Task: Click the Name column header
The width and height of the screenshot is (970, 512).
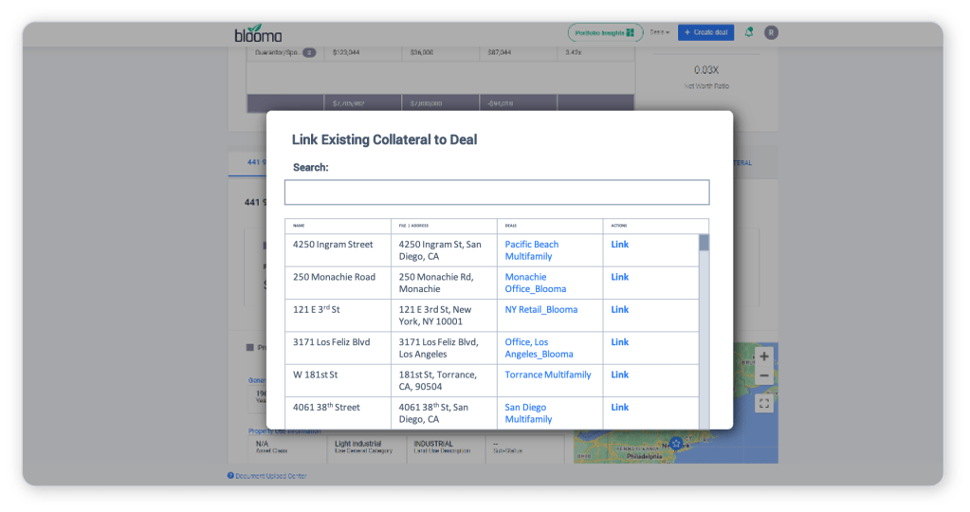Action: pos(299,226)
